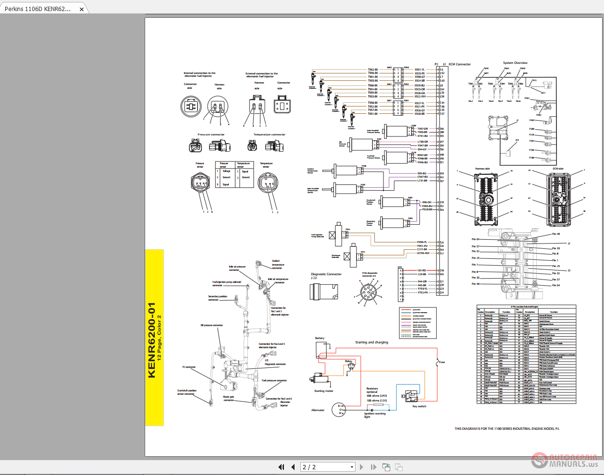
Task: Click the 'Harness side' connector label
Action: click(x=482, y=169)
